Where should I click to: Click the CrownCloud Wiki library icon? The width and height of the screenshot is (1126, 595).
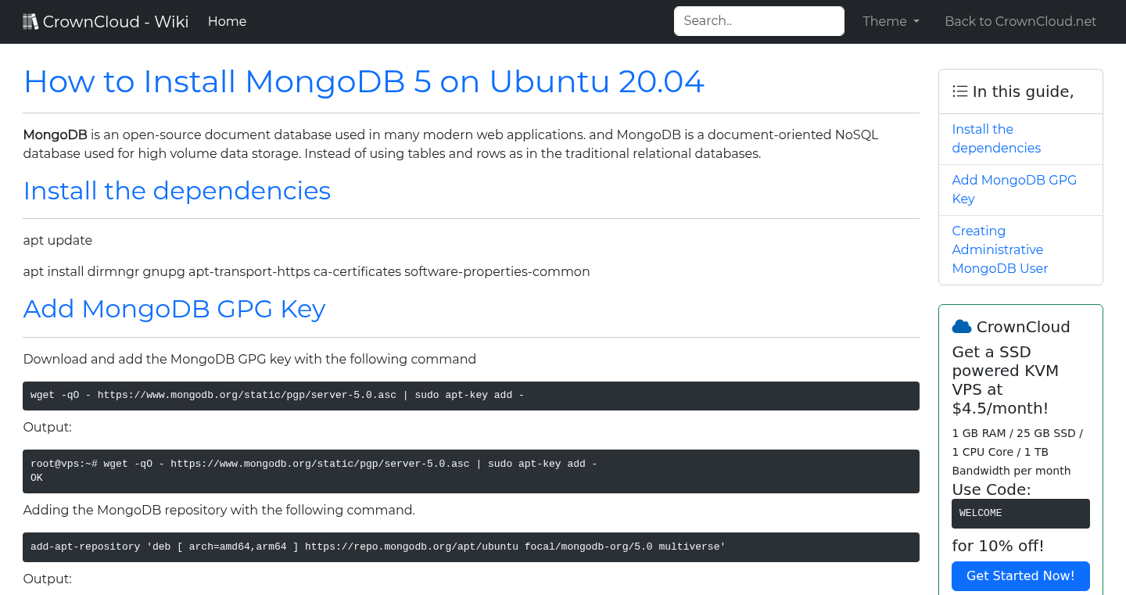tap(30, 20)
